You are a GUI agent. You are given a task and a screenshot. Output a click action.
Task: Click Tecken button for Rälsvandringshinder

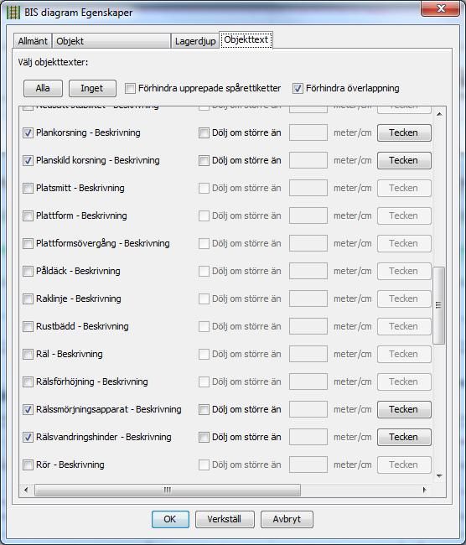tap(404, 437)
